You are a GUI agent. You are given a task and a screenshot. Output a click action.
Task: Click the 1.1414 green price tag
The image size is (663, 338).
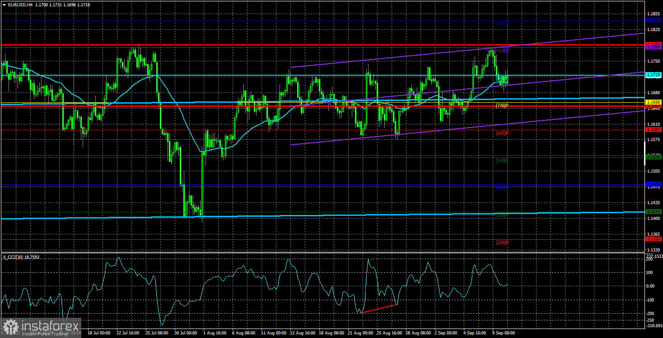[653, 211]
